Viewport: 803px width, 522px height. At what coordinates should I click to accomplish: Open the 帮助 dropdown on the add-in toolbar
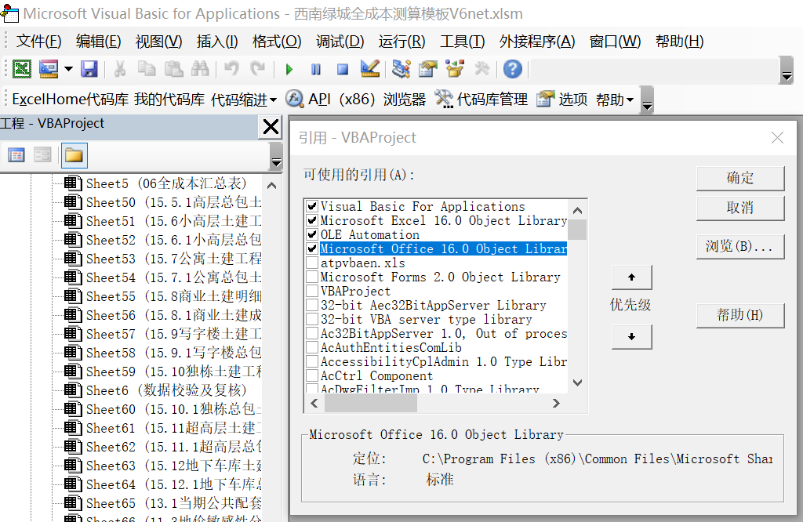click(616, 99)
